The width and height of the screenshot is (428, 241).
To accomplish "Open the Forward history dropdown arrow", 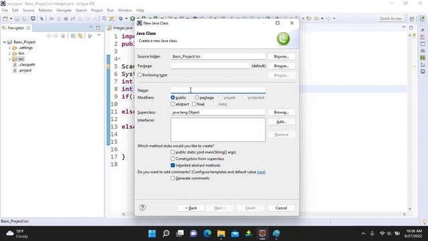I will 334,19.
